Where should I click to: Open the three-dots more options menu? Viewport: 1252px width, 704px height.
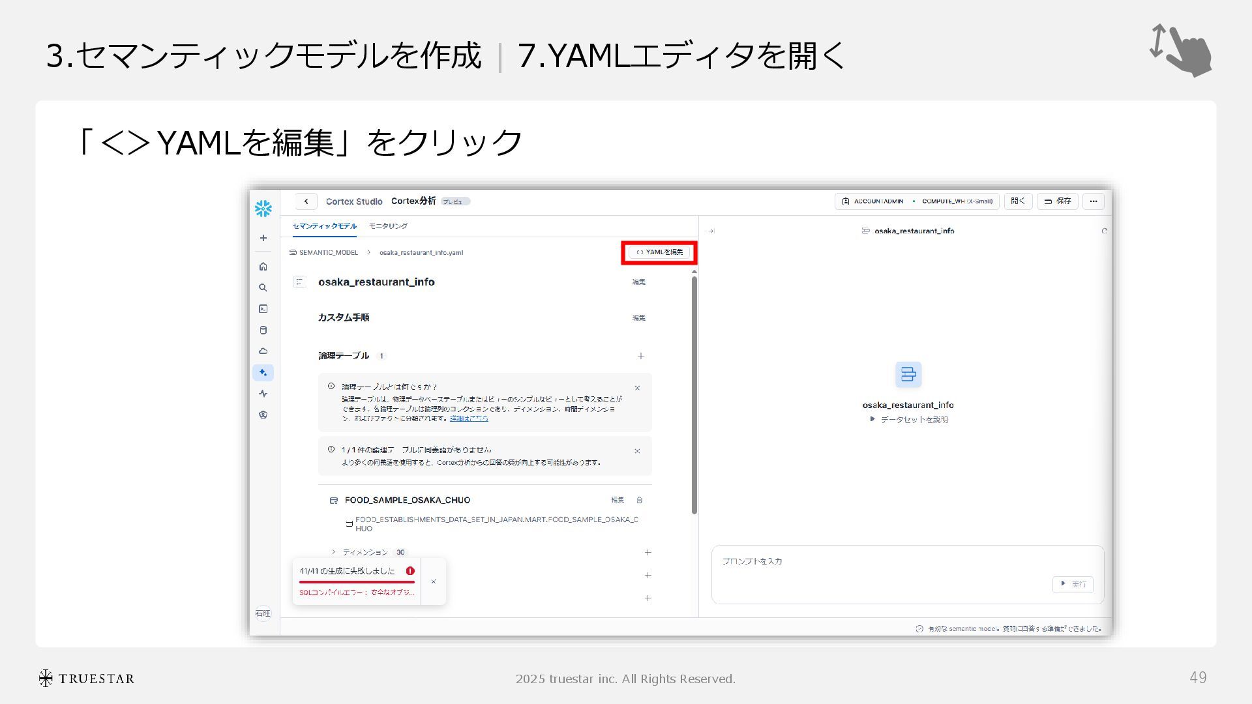tap(1094, 201)
